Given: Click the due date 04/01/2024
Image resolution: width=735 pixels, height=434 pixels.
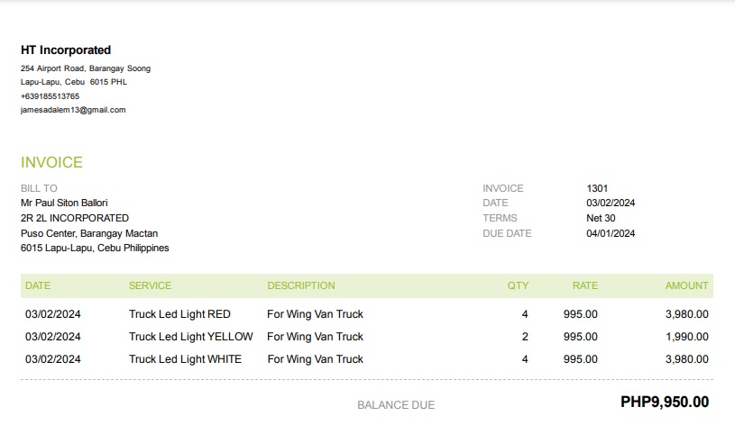Looking at the screenshot, I should [x=611, y=233].
